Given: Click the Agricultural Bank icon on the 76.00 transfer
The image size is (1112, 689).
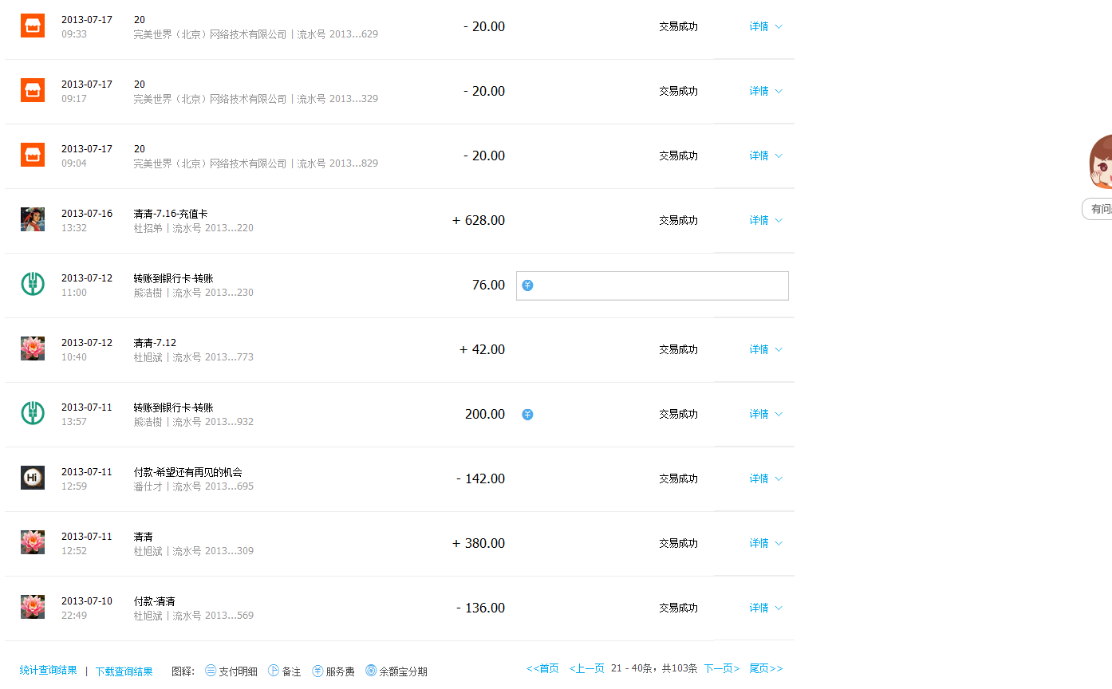Looking at the screenshot, I should point(33,284).
